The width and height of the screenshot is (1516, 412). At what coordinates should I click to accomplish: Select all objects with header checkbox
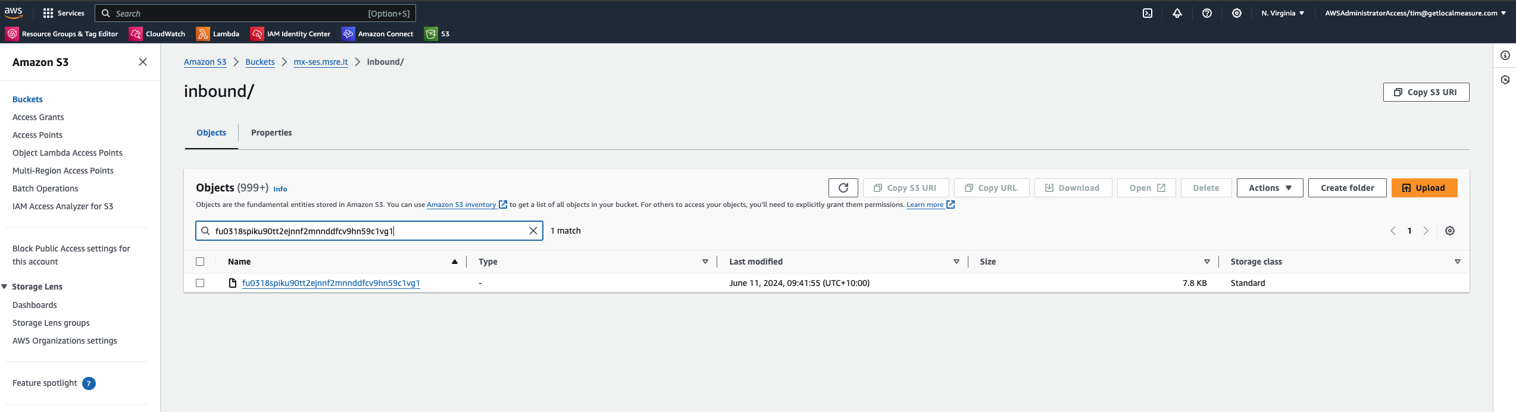[x=200, y=262]
